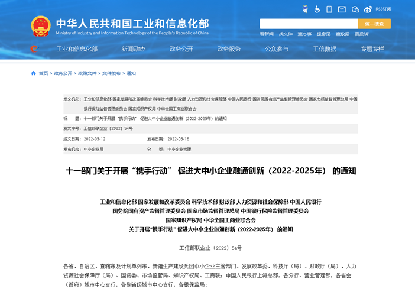Go to 通知 in the breadcrumb
The width and height of the screenshot is (415, 295).
(131, 73)
